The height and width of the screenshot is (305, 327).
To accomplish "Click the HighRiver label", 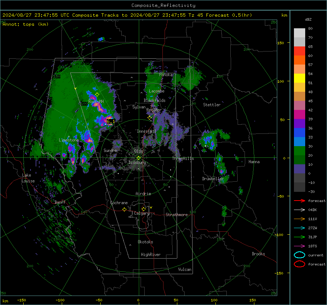I will (x=151, y=255).
